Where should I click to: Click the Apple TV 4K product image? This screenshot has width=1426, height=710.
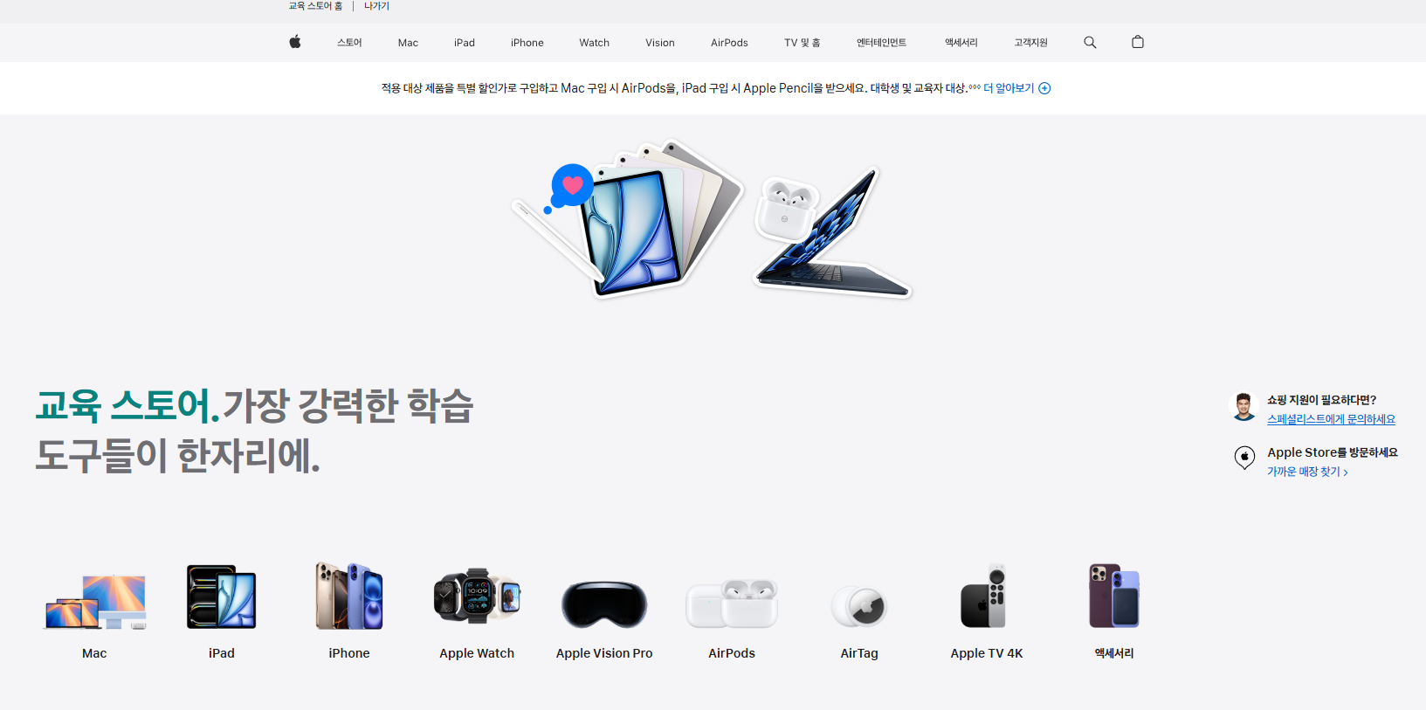(984, 596)
